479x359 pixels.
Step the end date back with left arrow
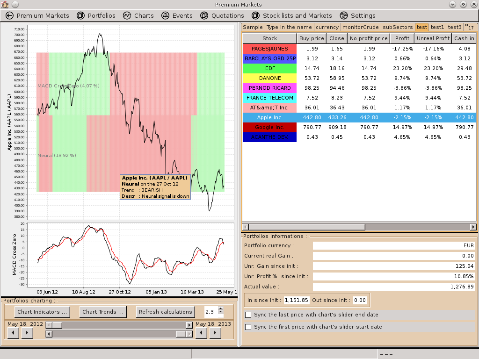(201, 333)
